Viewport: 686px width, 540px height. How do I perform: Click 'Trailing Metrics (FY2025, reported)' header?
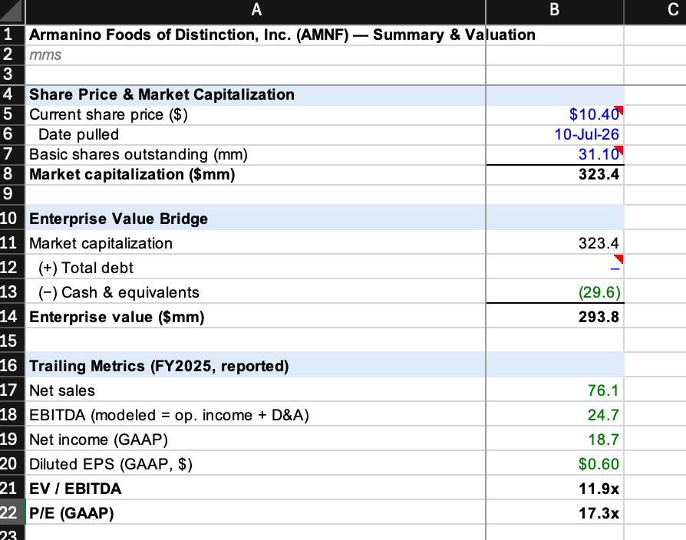[256, 366]
